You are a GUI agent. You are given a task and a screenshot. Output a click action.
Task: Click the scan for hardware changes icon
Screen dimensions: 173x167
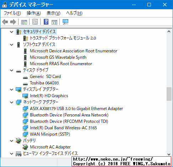click(65, 22)
